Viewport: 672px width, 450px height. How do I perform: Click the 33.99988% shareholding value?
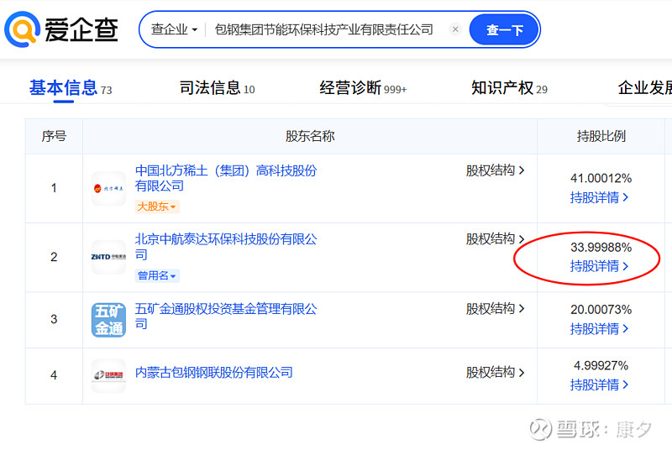[x=601, y=247]
